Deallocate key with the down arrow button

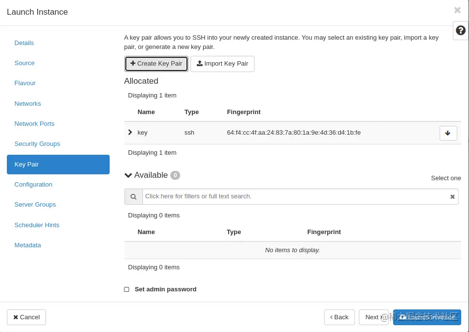[448, 133]
